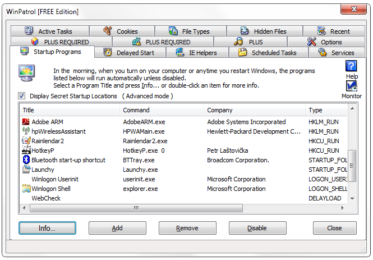Click the Rainlendar2 calendar icon
Viewport: 373px width, 260px height.
pos(26,140)
